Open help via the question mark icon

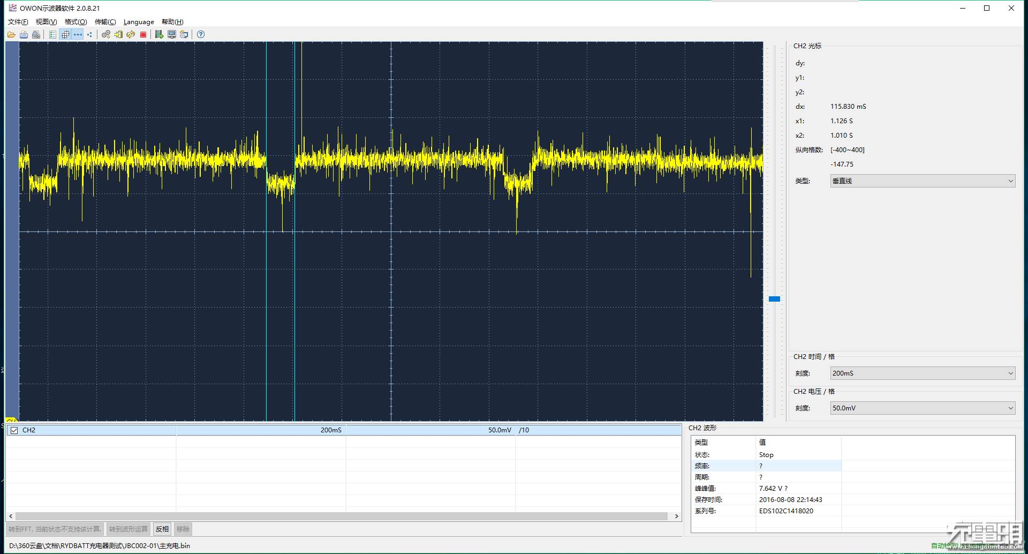point(201,34)
